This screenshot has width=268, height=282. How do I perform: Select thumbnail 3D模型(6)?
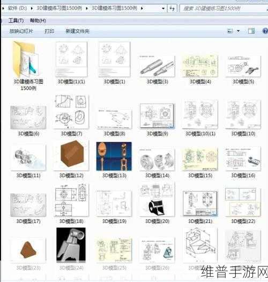(28, 118)
